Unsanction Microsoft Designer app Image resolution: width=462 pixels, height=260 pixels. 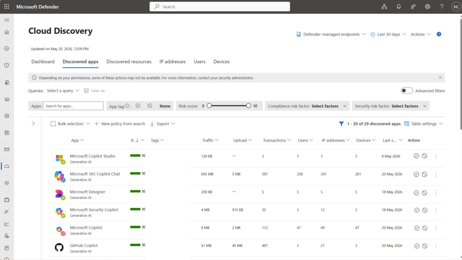[x=425, y=193]
